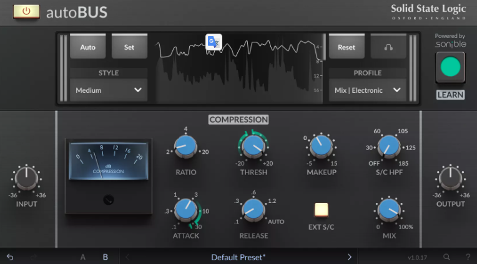The image size is (477, 264).
Task: Click the translate overlay icon on waveform
Action: pyautogui.click(x=214, y=42)
